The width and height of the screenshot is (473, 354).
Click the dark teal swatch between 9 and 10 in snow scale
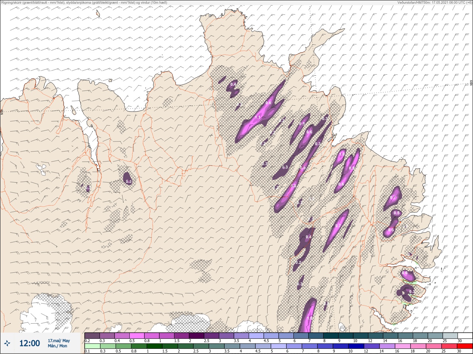pyautogui.click(x=346, y=336)
